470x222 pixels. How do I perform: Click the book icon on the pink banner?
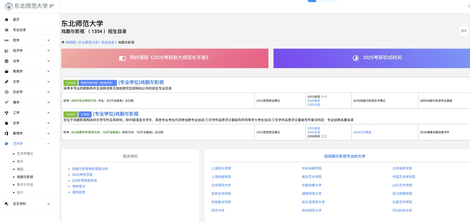click(122, 58)
